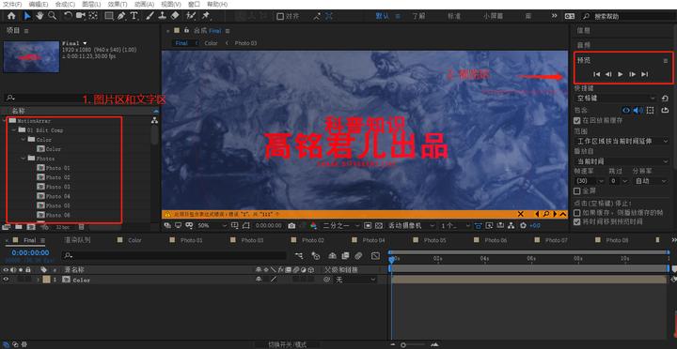677x349 pixels.
Task: Open the 工作区域按当前时间延伸 range dropdown
Action: click(622, 141)
